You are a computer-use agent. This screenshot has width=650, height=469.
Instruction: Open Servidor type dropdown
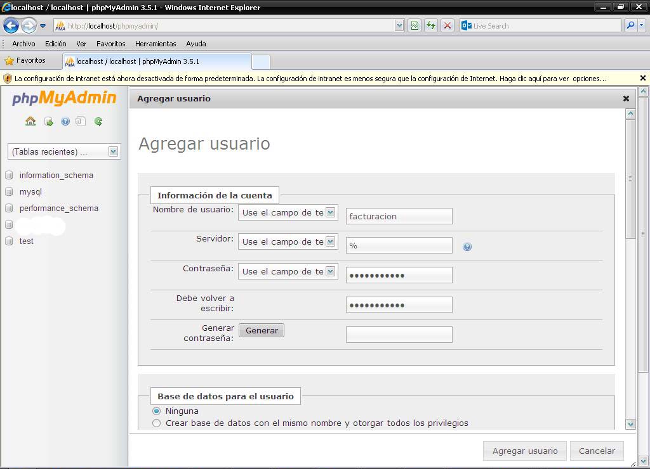click(288, 241)
